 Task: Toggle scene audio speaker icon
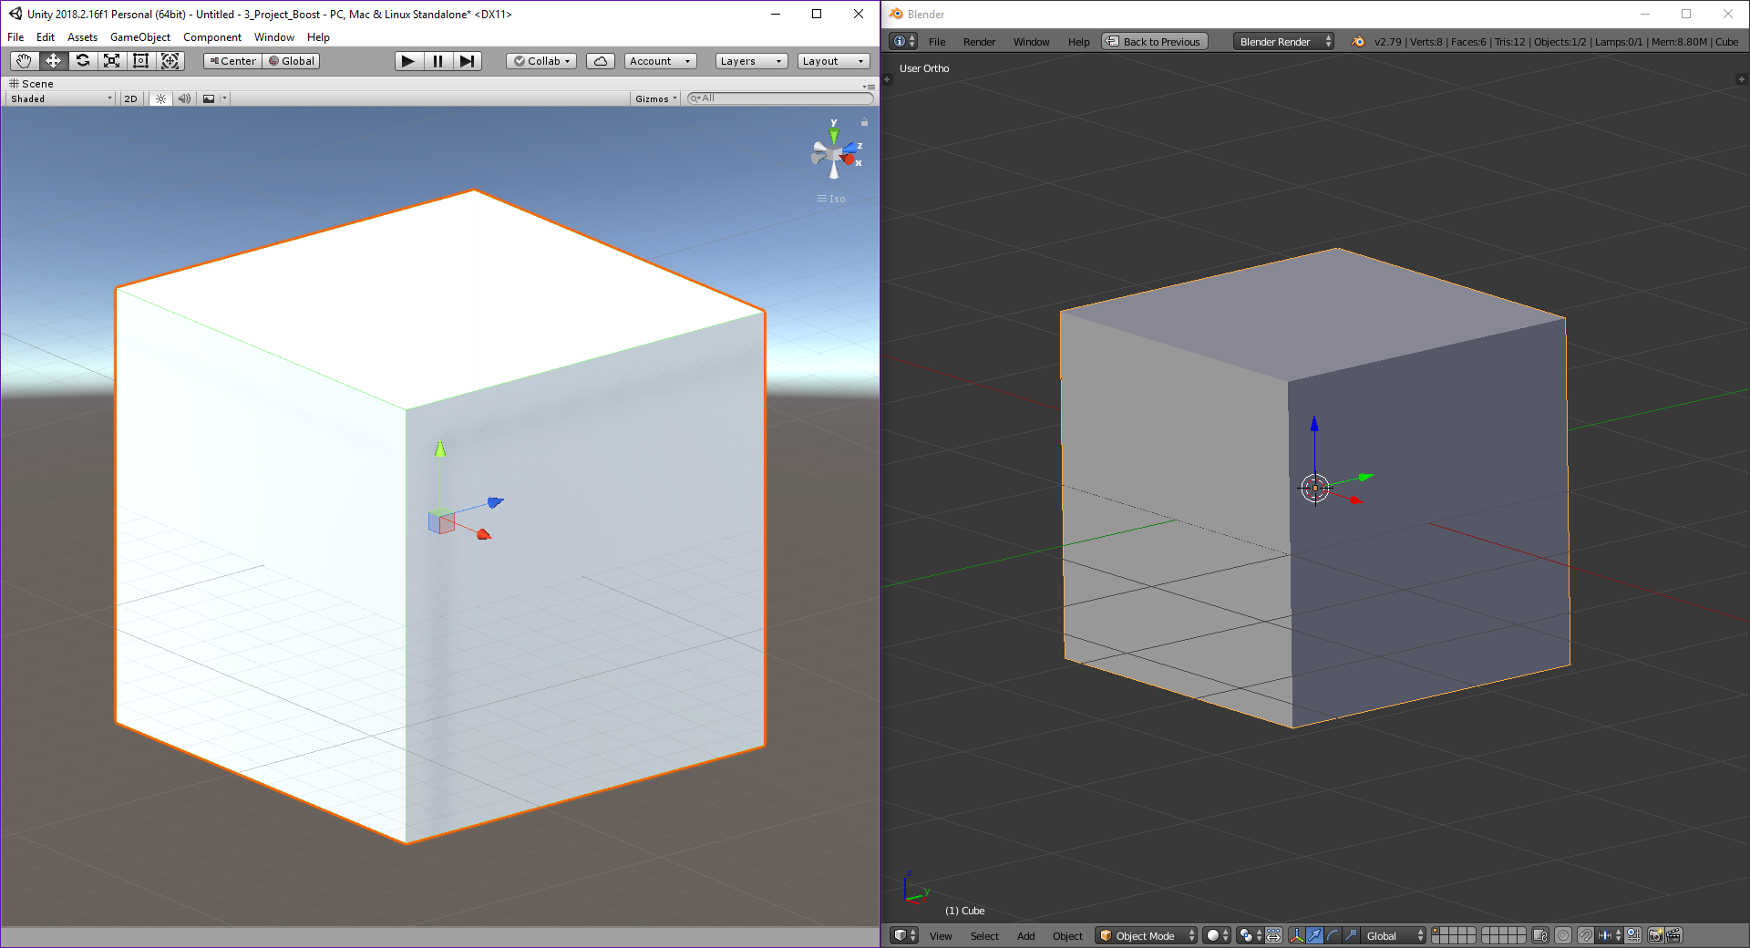coord(184,98)
